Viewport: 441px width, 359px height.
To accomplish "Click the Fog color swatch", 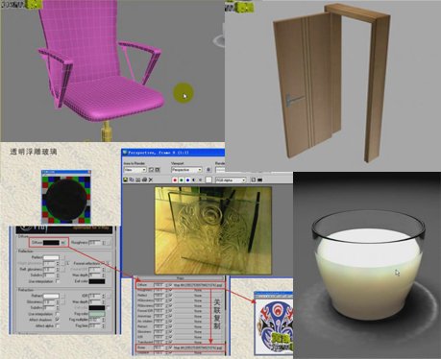I will point(97,314).
